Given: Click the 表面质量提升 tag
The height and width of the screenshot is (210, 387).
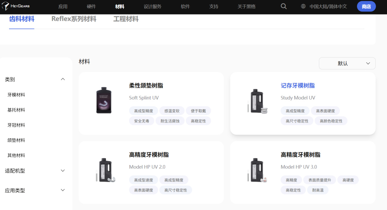Looking at the screenshot, I should click(x=320, y=180).
